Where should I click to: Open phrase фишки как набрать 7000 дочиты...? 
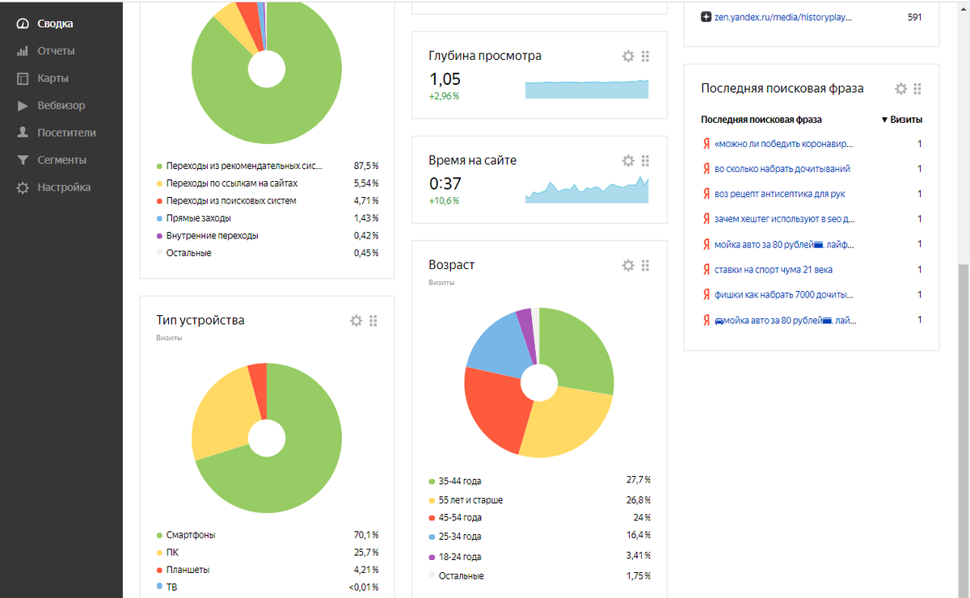pyautogui.click(x=784, y=295)
